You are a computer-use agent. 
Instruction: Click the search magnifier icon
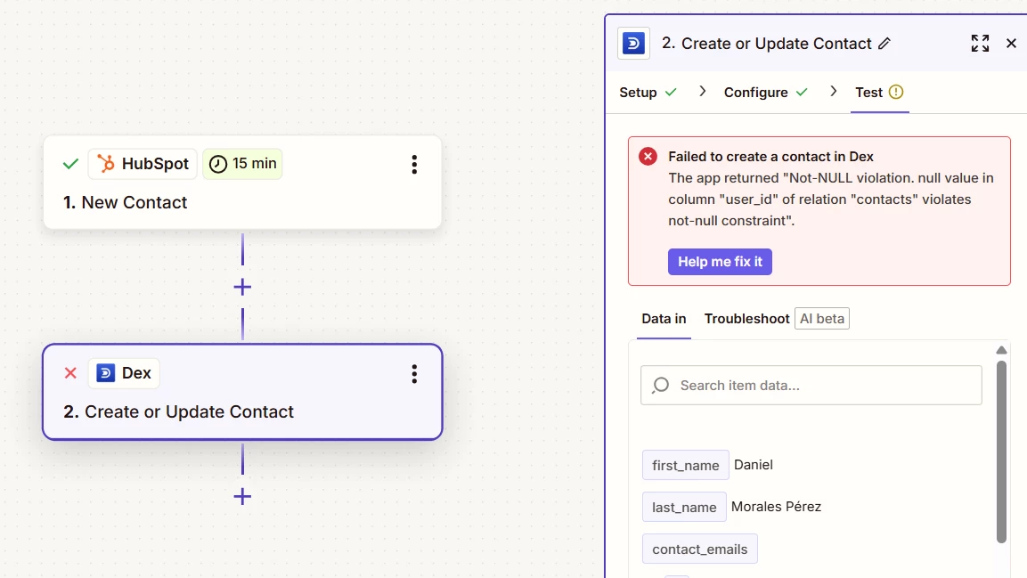(661, 385)
